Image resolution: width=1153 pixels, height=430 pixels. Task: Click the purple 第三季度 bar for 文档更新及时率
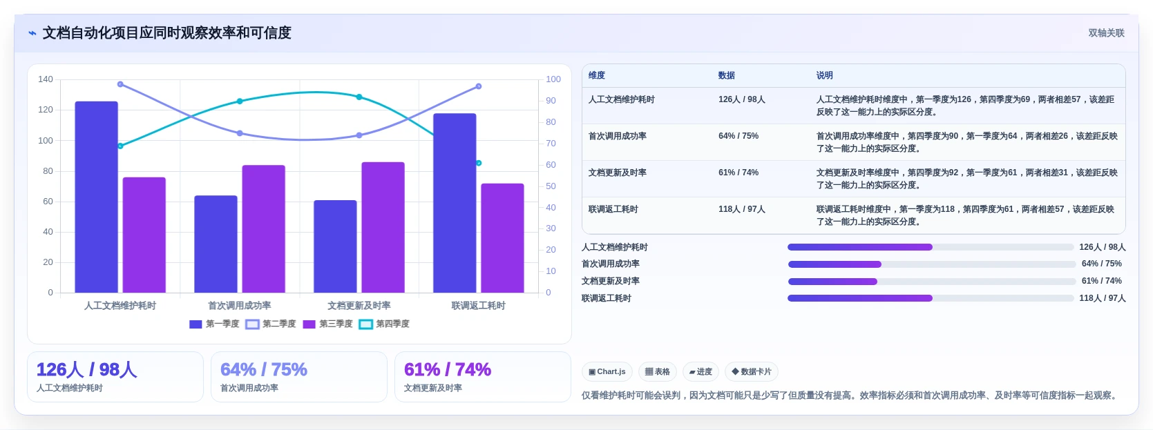(383, 227)
